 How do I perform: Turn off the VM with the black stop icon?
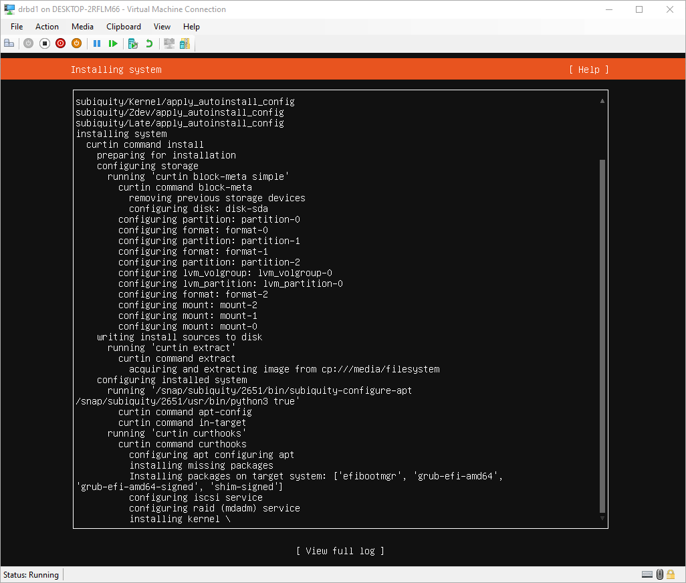tap(45, 43)
